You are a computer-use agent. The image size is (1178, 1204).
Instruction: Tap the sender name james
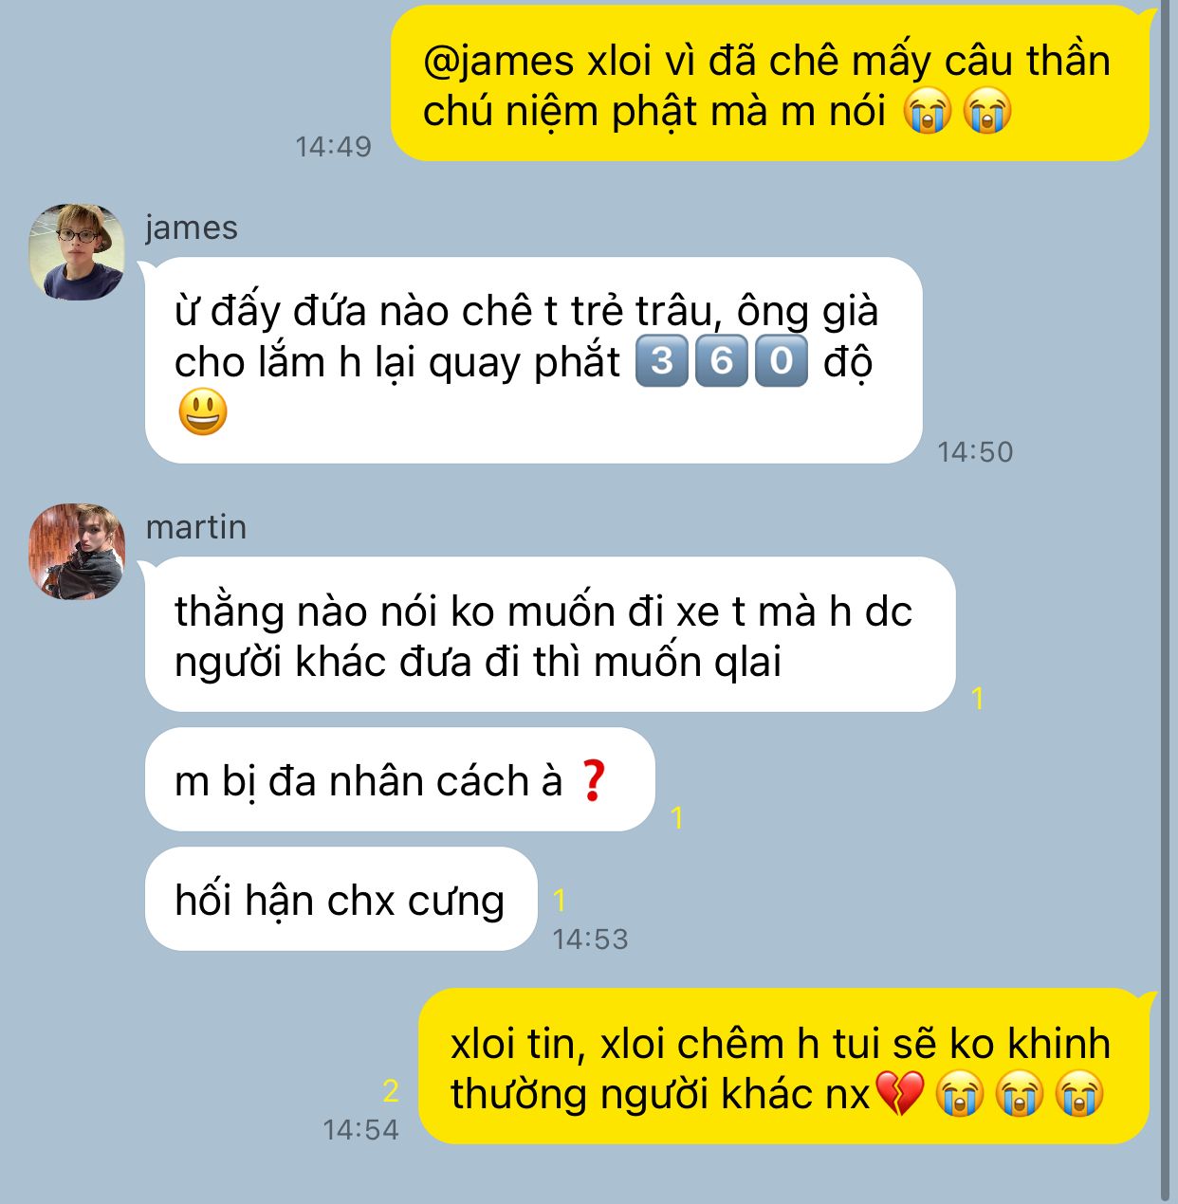pos(192,228)
